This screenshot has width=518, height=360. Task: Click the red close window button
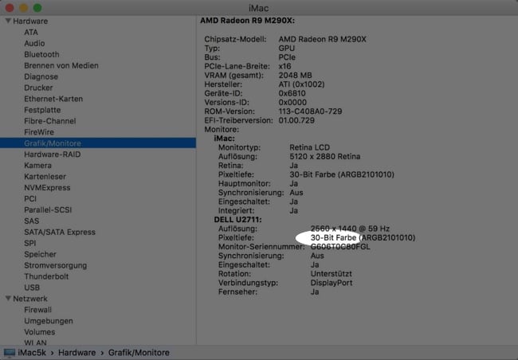[x=10, y=8]
